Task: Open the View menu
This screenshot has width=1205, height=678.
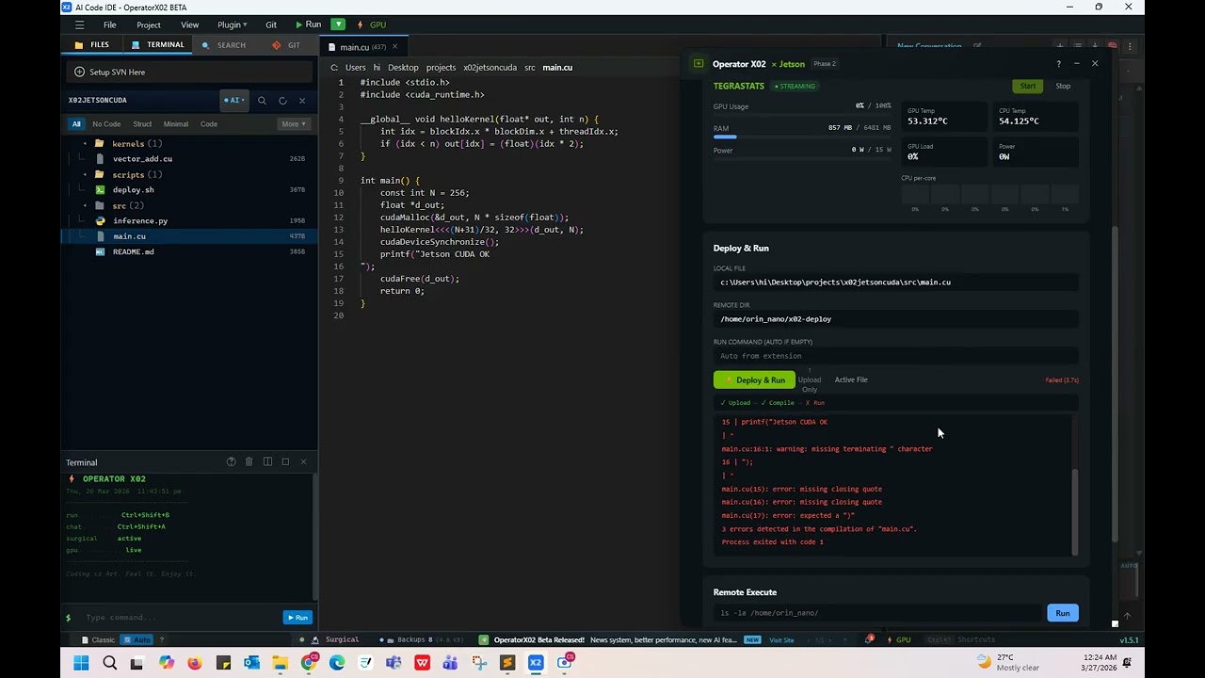Action: point(190,24)
